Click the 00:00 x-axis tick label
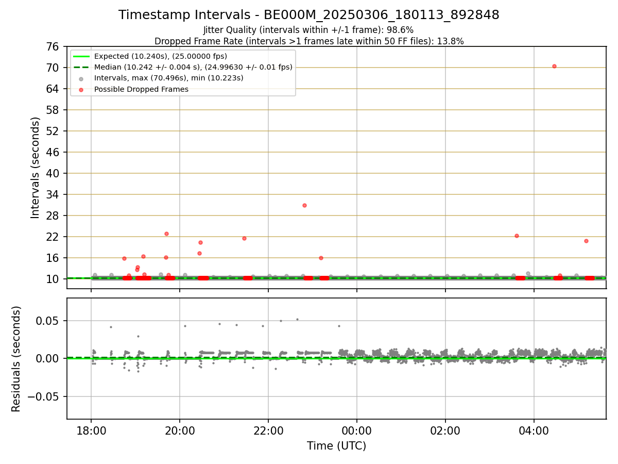618x464 pixels. coord(357,430)
